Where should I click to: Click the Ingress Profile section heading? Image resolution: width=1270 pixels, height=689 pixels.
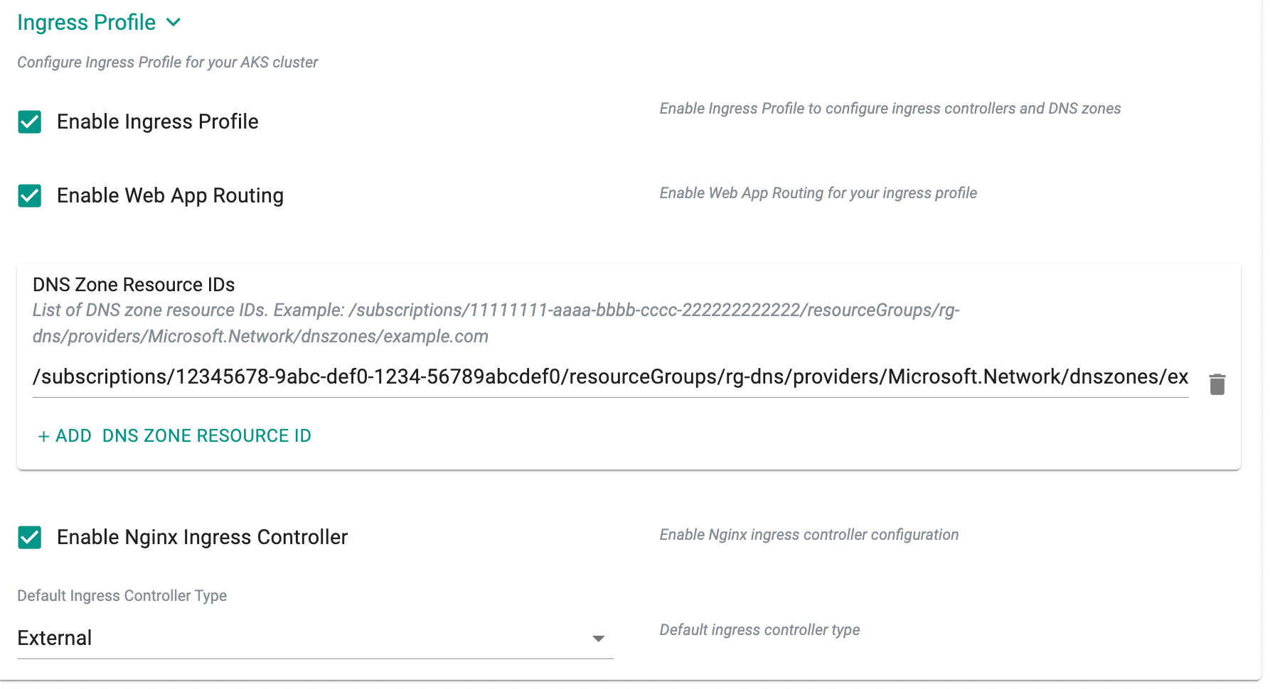click(86, 23)
